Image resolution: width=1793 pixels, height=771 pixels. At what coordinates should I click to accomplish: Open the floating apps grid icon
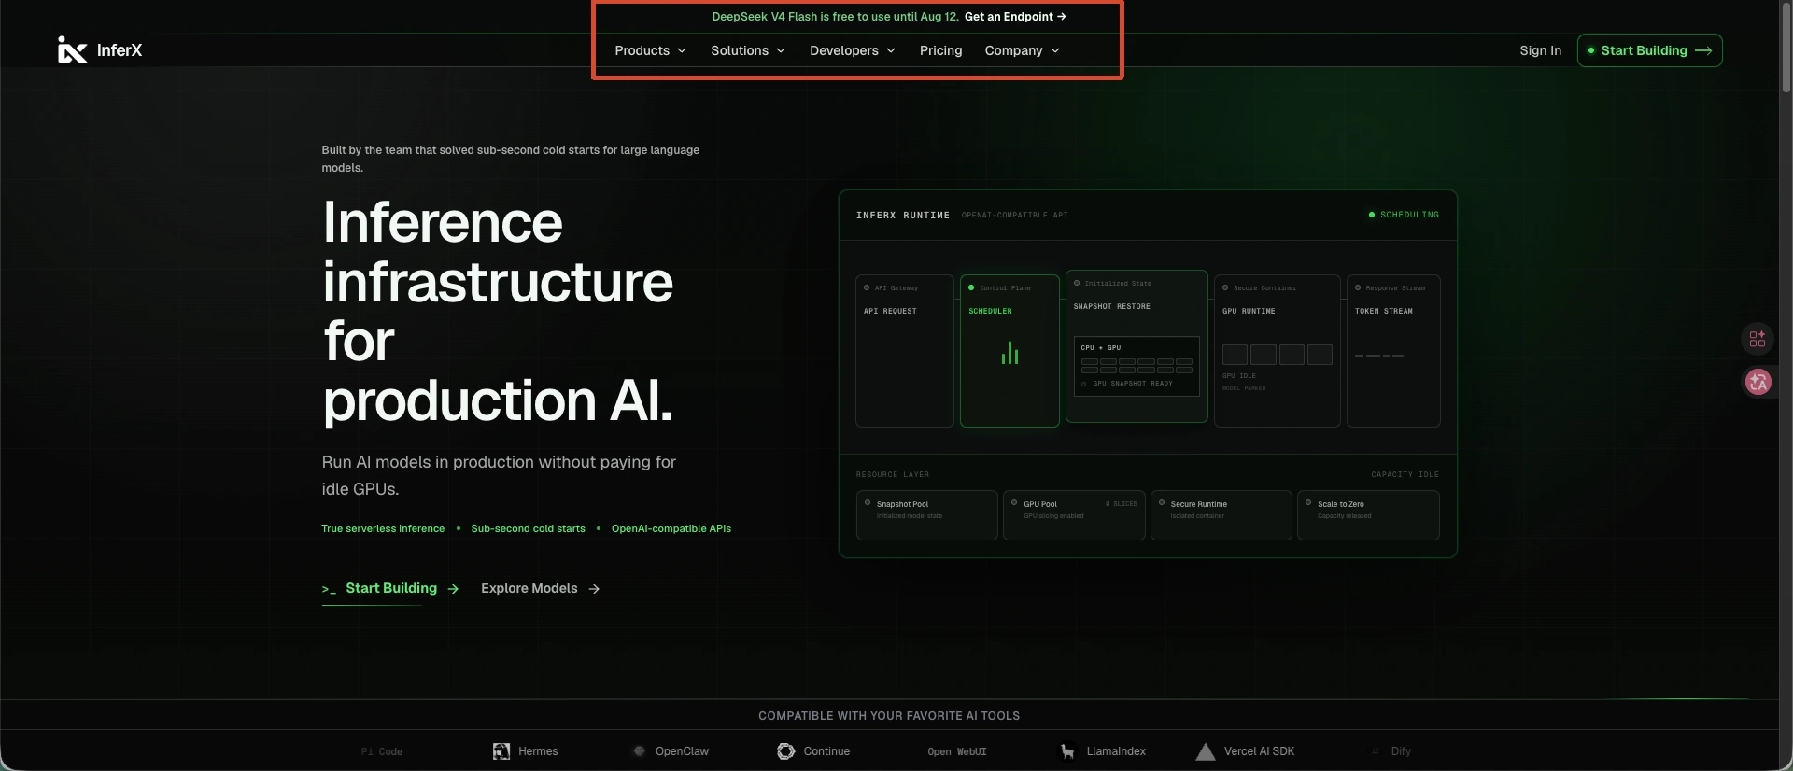pos(1758,339)
